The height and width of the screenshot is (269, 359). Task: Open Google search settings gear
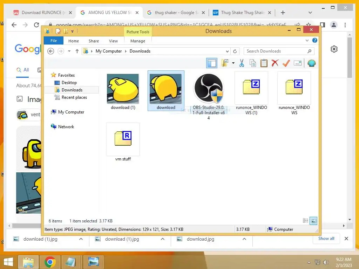[334, 49]
